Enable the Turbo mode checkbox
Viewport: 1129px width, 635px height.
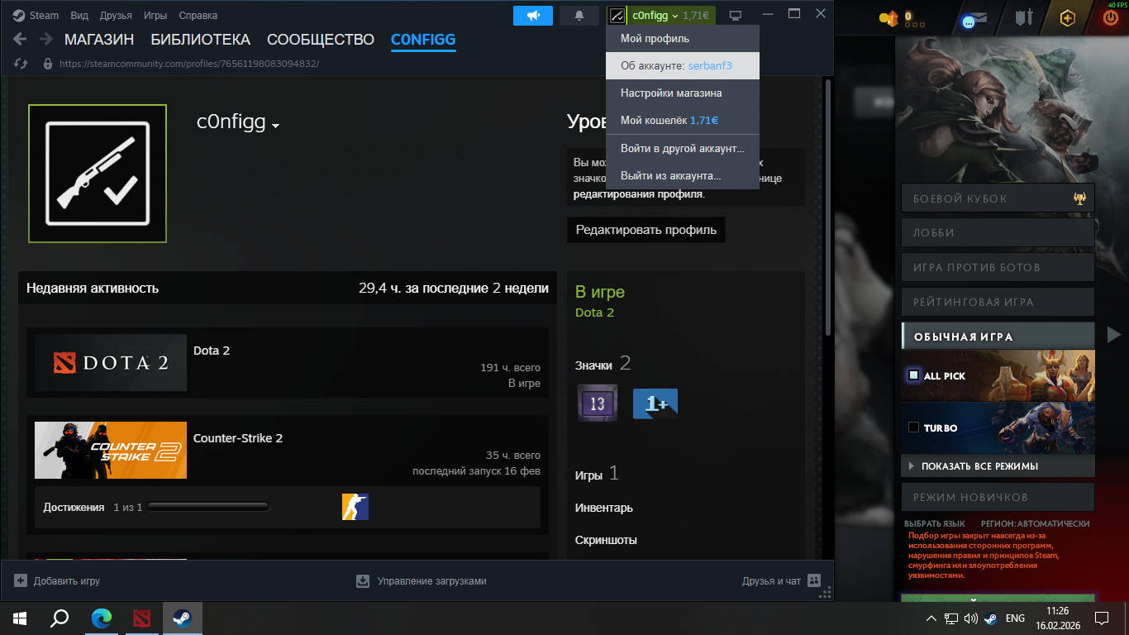pos(913,427)
